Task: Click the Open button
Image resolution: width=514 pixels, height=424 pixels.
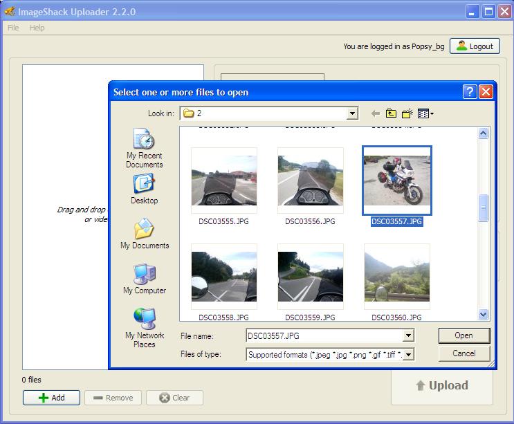Action: pos(464,335)
